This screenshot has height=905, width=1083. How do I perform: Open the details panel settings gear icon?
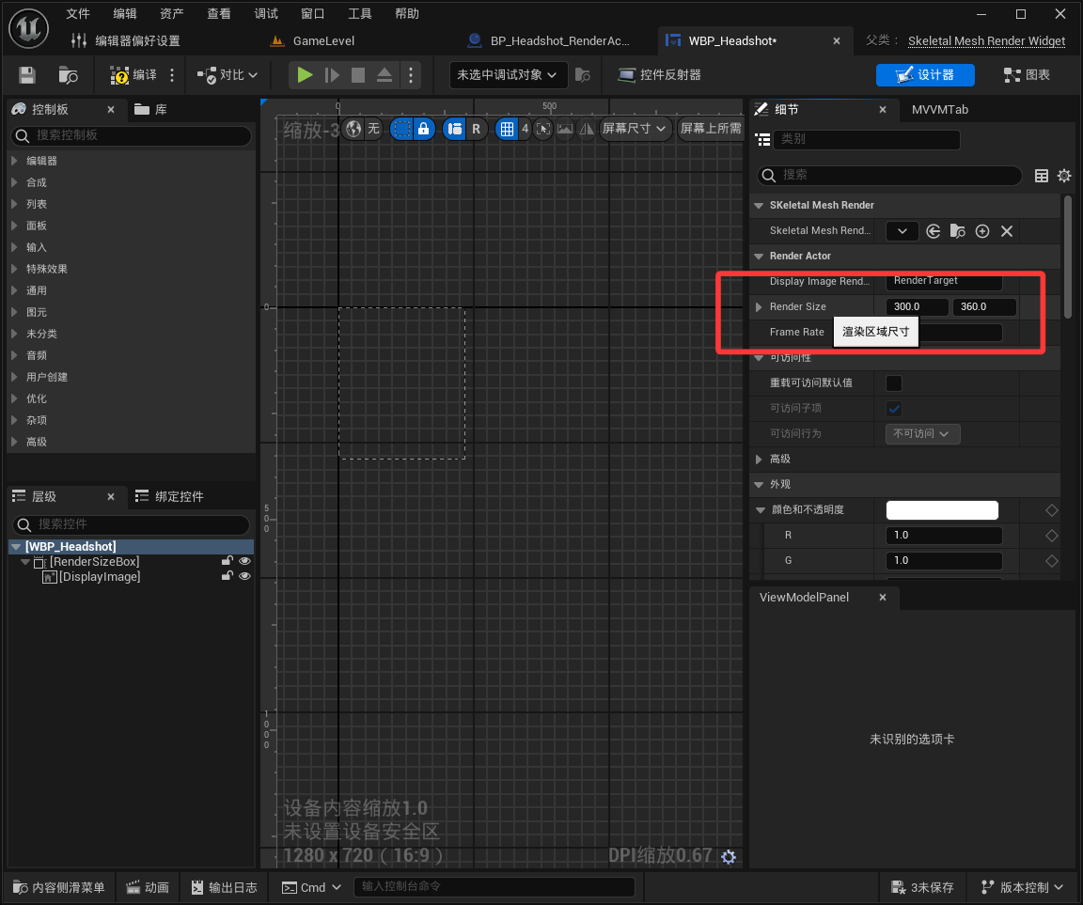1064,176
